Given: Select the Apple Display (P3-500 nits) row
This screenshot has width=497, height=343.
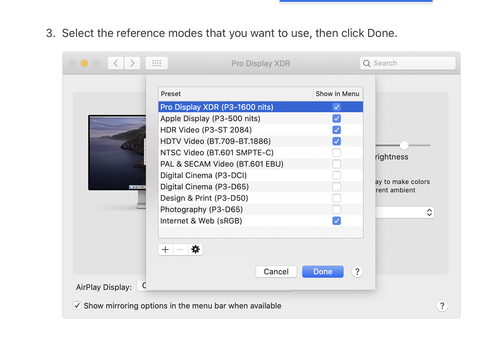Looking at the screenshot, I should click(261, 119).
